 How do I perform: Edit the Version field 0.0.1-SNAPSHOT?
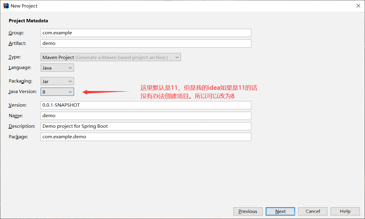click(x=146, y=105)
